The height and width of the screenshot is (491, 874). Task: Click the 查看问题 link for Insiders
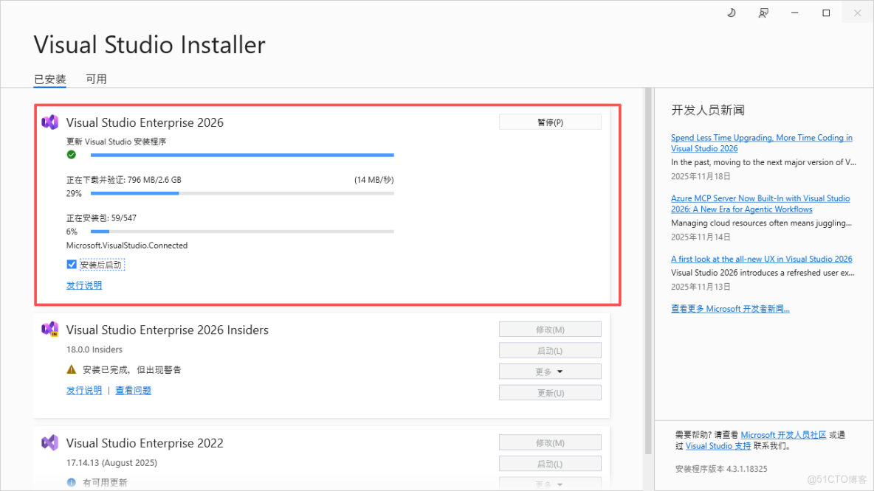[133, 389]
